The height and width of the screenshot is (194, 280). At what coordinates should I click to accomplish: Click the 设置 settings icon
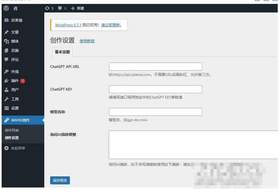(x=6, y=108)
